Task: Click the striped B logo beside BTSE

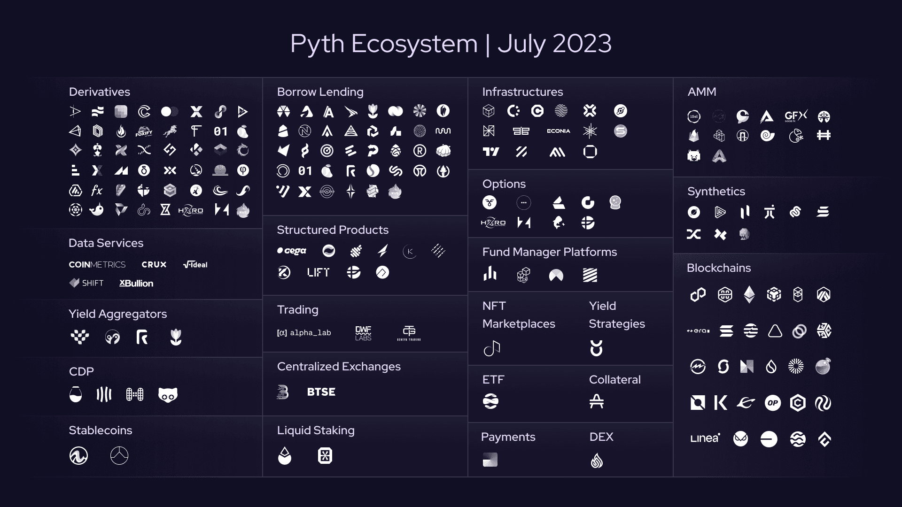Action: 283,392
